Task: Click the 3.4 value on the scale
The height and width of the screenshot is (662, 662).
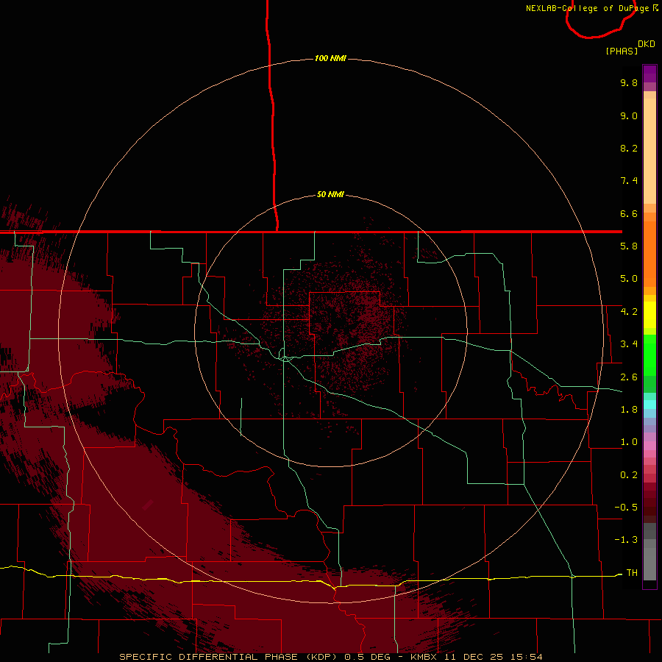Action: pos(629,344)
